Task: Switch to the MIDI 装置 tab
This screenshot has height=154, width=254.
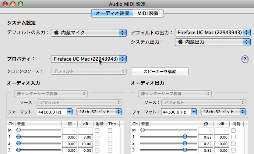Action: pyautogui.click(x=148, y=13)
